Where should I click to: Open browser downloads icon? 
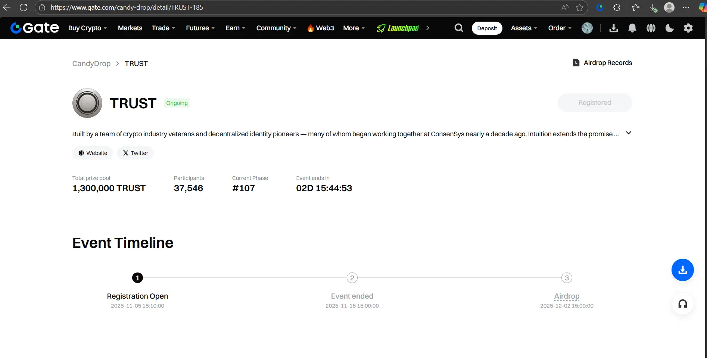coord(653,7)
